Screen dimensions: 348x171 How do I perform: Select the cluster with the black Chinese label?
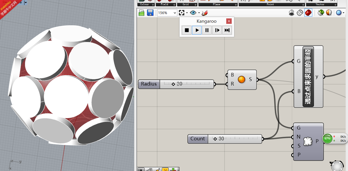[x=308, y=76]
